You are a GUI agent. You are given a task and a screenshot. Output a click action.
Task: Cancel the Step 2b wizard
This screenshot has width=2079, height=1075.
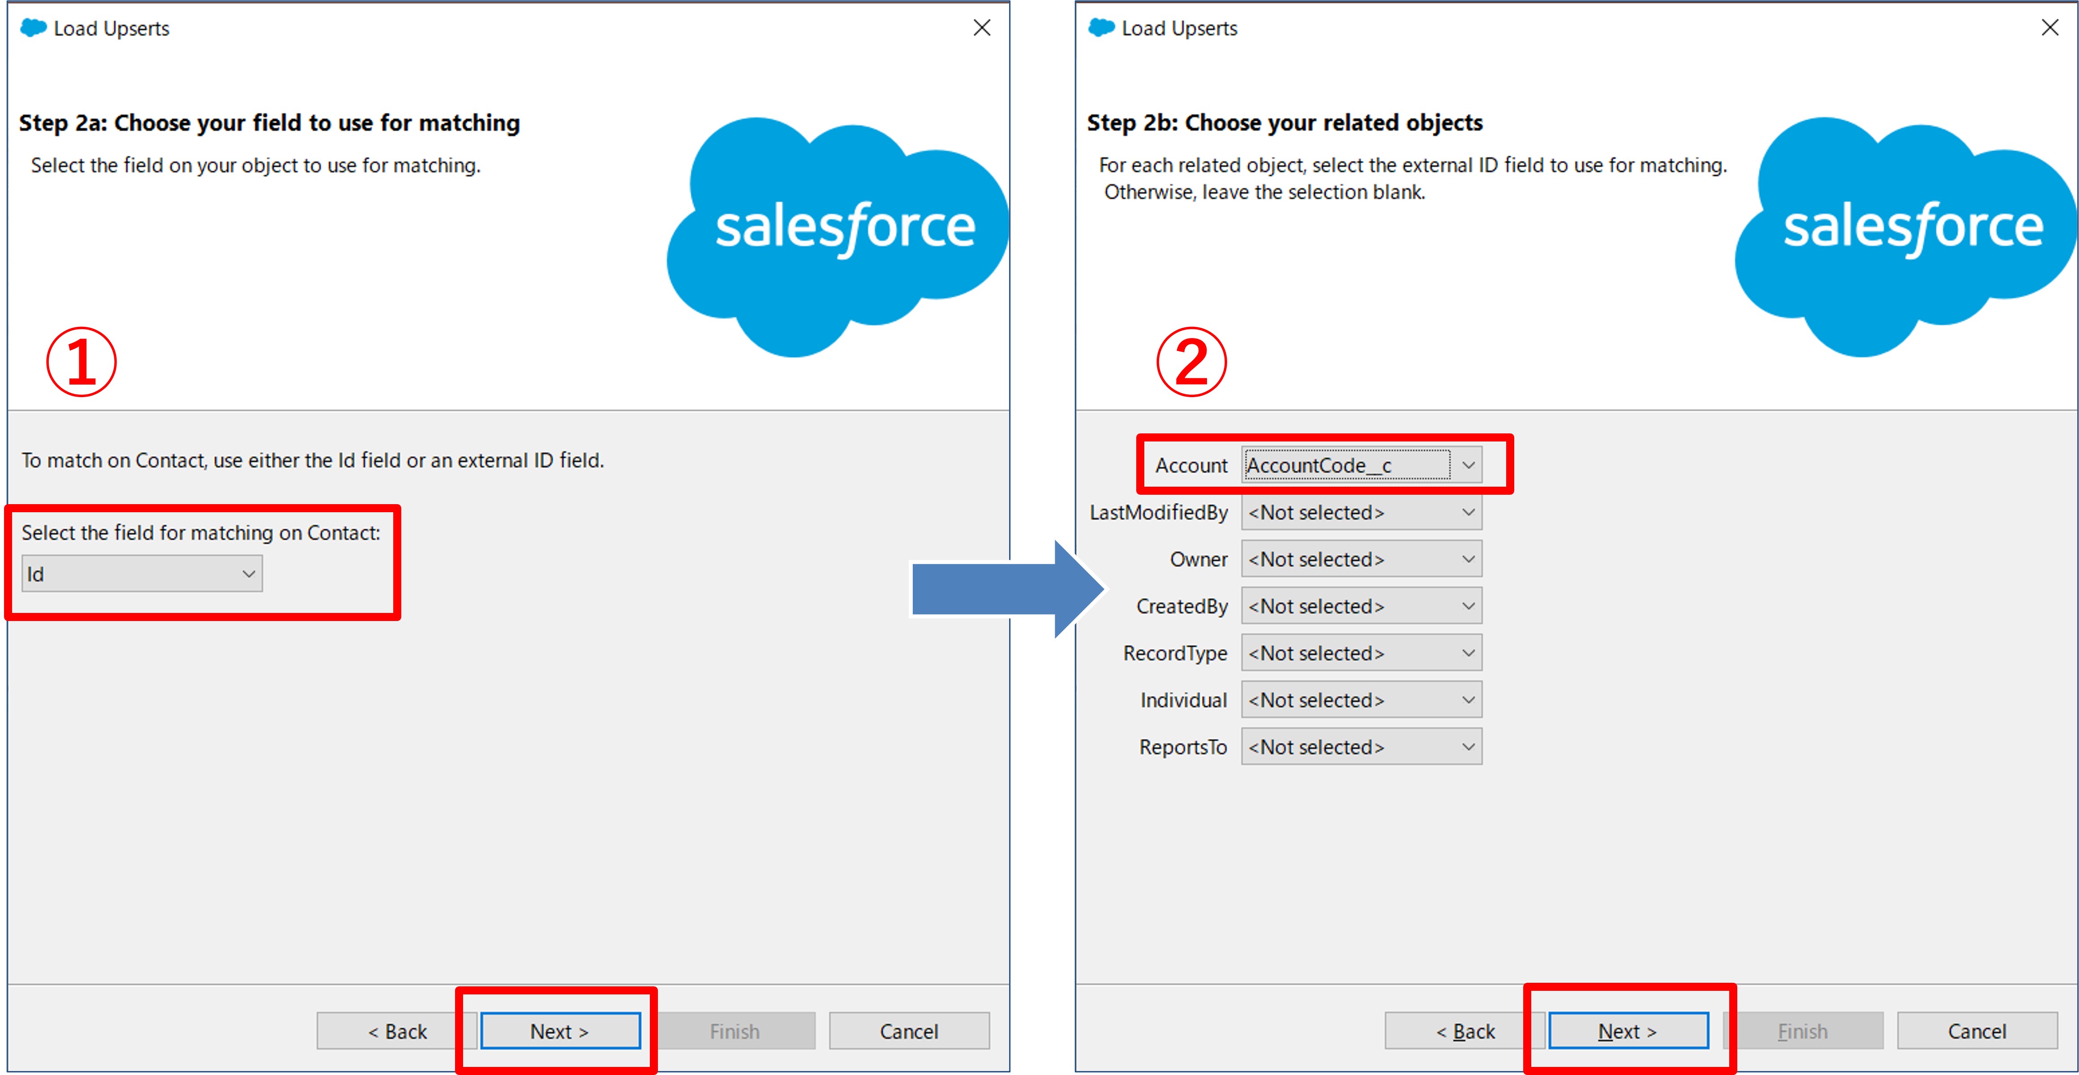click(x=1976, y=1031)
